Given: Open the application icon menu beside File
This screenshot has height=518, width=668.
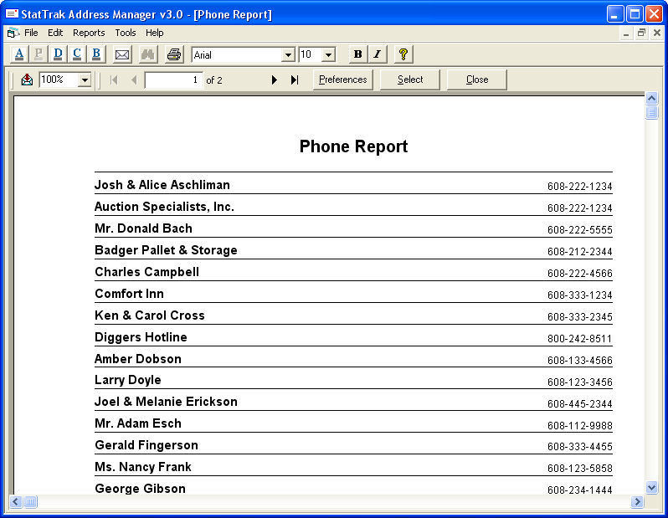Looking at the screenshot, I should coord(13,33).
